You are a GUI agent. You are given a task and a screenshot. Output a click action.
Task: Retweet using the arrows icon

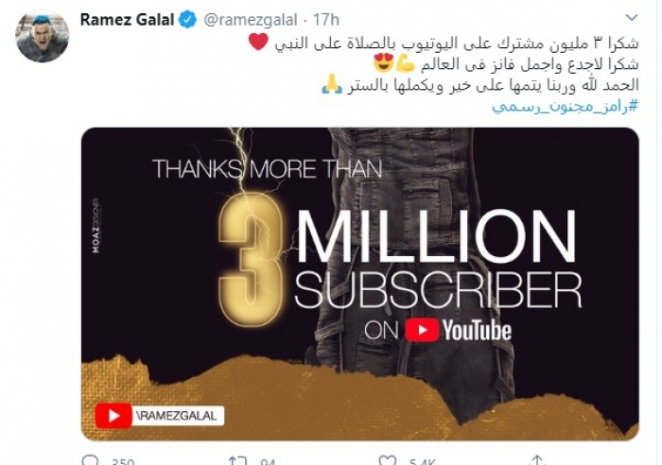(x=238, y=460)
